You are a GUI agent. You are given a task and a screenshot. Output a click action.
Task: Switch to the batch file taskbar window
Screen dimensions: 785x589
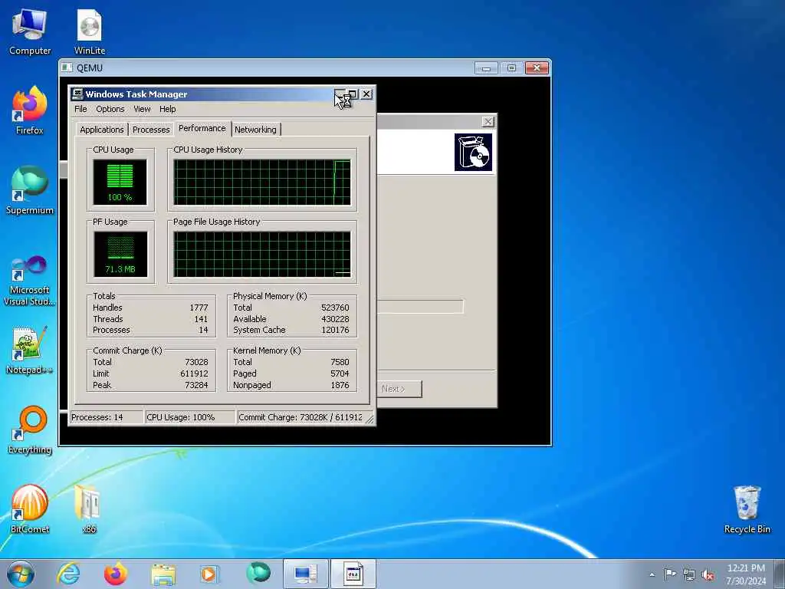[x=353, y=574]
